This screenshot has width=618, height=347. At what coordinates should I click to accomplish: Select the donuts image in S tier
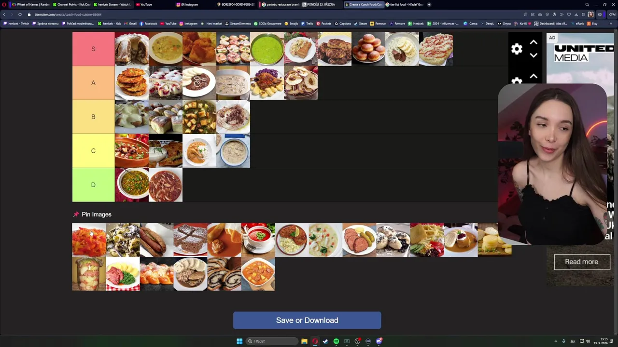368,49
